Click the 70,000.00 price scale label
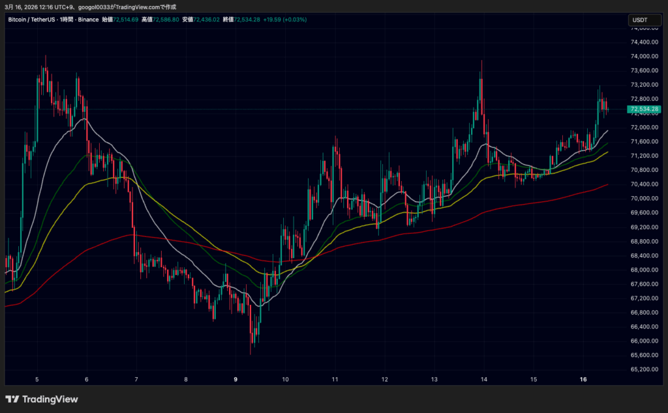668x413 pixels. click(644, 199)
